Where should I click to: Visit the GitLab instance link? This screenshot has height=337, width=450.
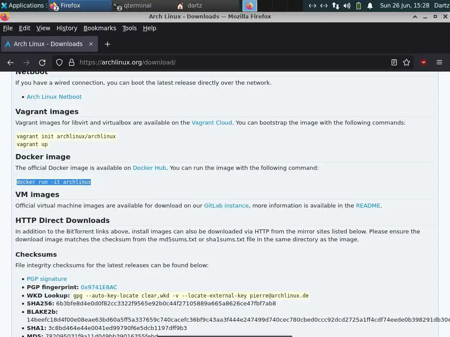tap(226, 206)
